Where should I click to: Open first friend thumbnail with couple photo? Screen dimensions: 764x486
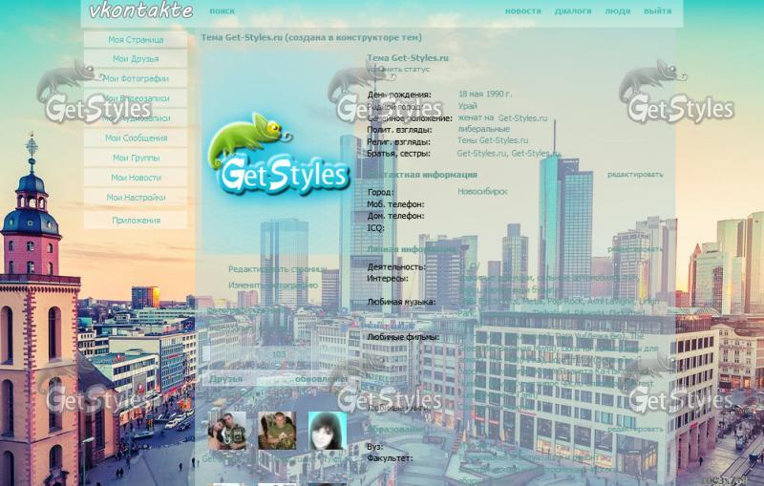227,431
